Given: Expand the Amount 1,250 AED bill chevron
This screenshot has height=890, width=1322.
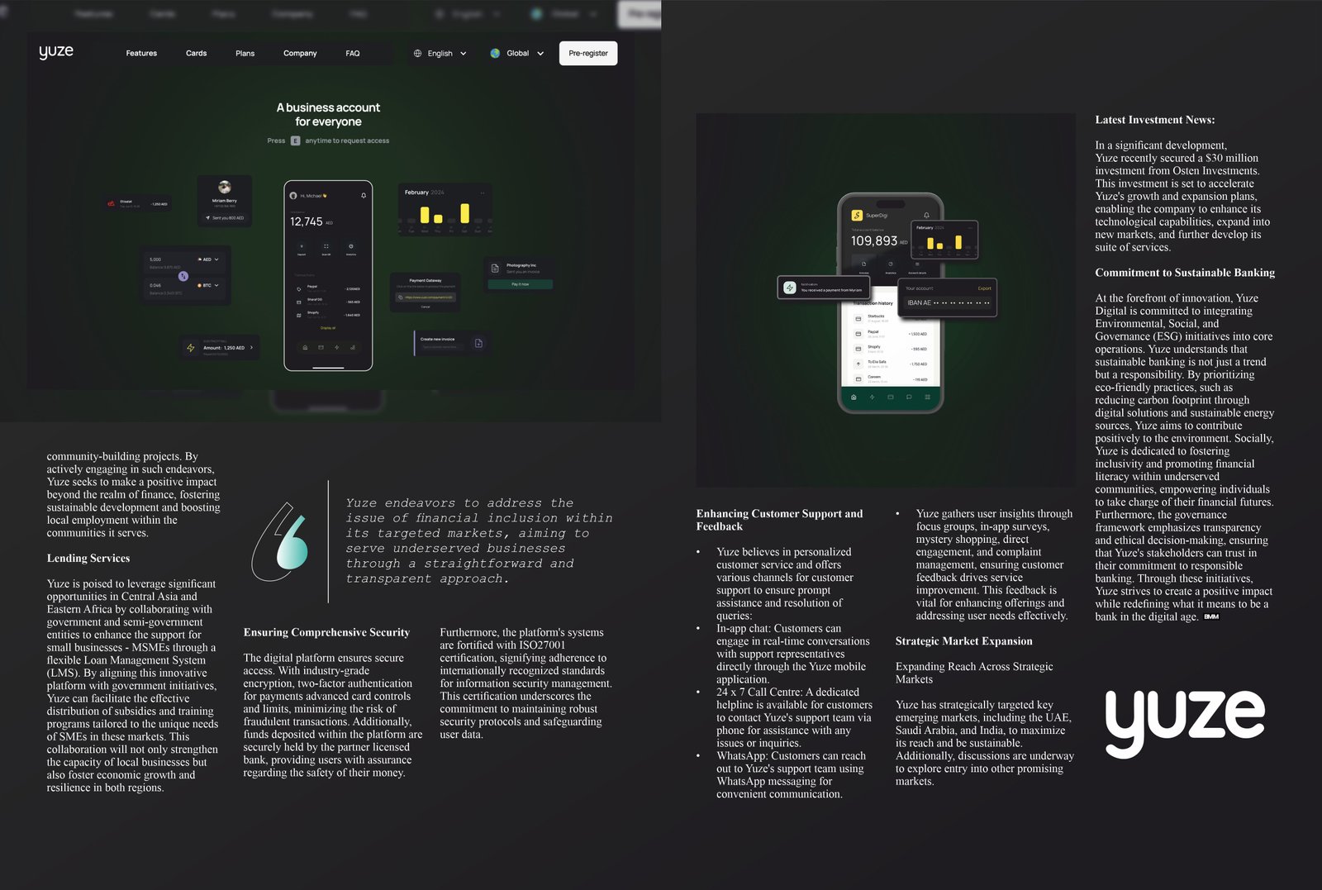Looking at the screenshot, I should point(251,348).
